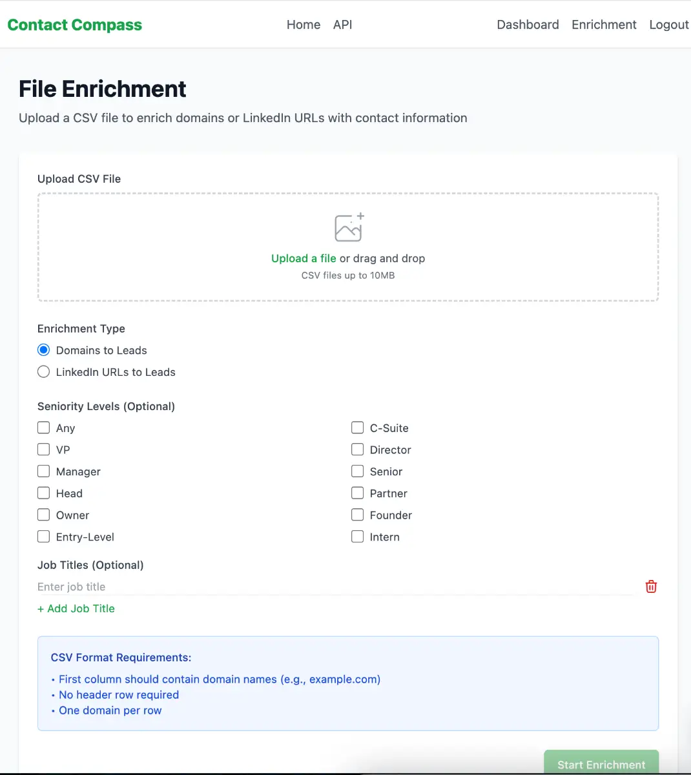Log out using the Logout link
This screenshot has height=775, width=691.
[668, 25]
